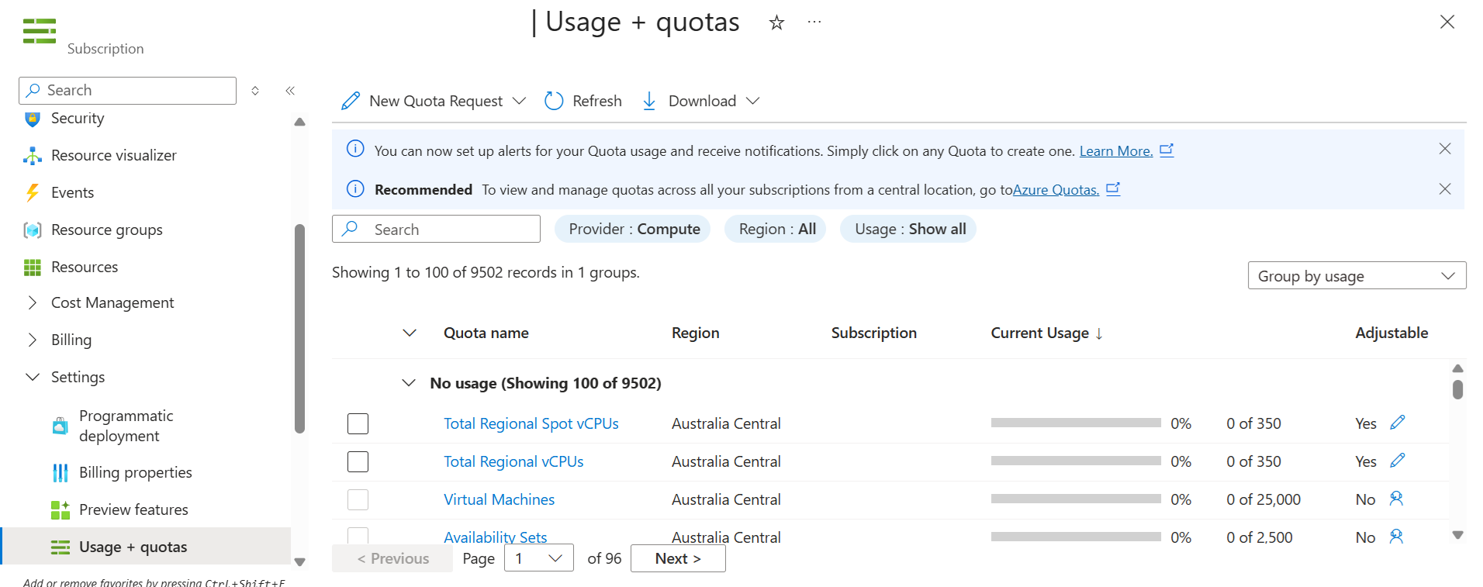Image resolution: width=1483 pixels, height=587 pixels.
Task: Collapse the No usage group
Action: click(409, 383)
